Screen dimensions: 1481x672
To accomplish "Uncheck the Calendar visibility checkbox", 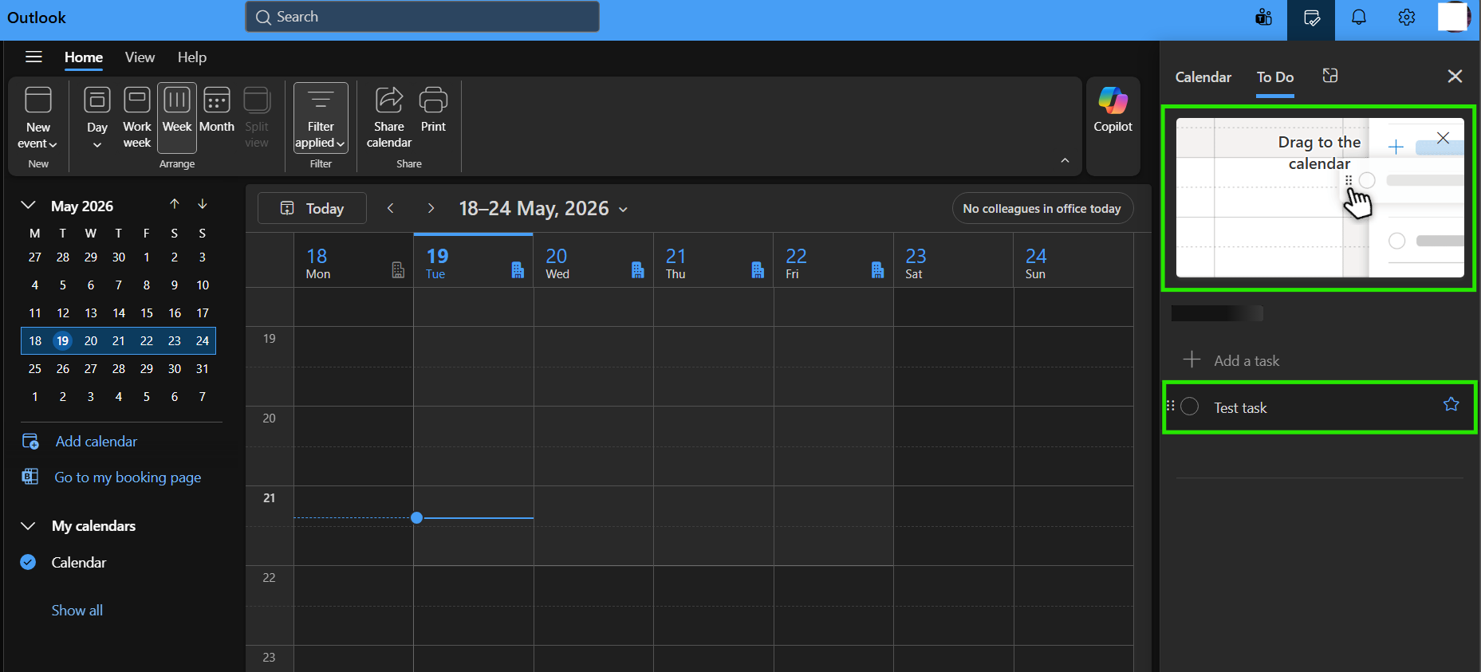I will 28,562.
